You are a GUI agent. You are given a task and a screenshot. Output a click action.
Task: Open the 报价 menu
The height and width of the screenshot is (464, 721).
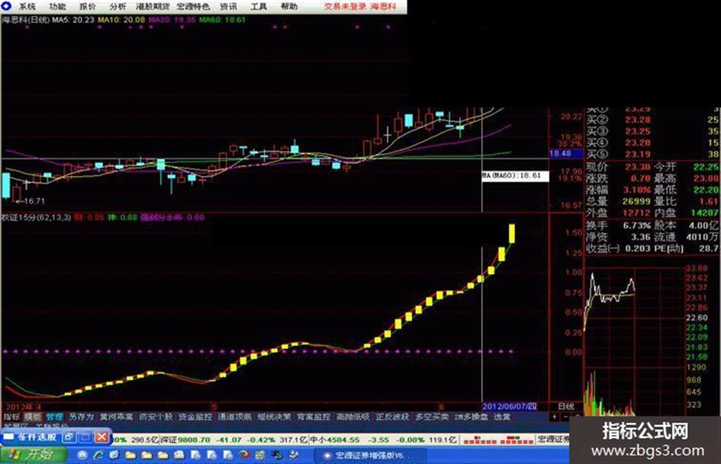(x=88, y=6)
